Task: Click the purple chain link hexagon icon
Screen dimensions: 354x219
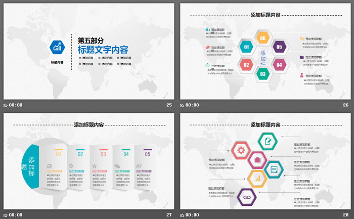Action: 247,196
